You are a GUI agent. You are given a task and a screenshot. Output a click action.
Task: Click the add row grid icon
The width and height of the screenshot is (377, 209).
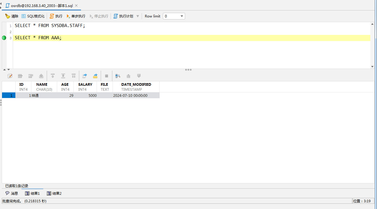click(x=20, y=76)
